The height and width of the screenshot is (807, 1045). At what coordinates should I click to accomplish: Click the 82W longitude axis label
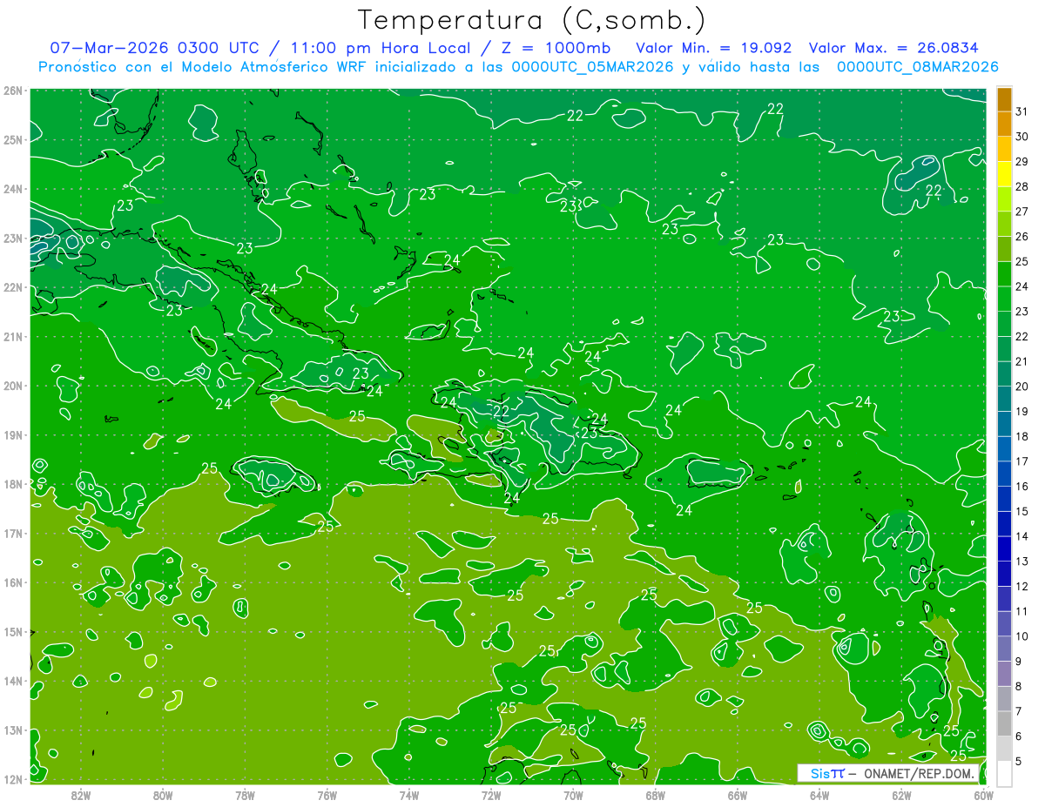tap(80, 796)
